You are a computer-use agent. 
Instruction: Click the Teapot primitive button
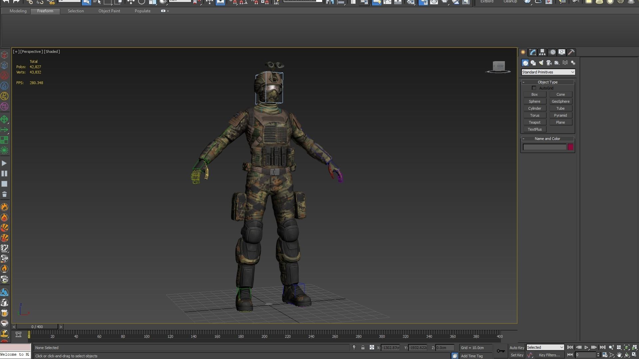[534, 122]
